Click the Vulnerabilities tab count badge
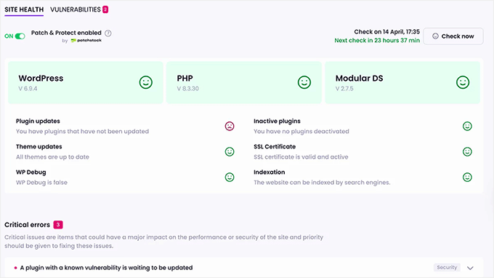 click(105, 9)
